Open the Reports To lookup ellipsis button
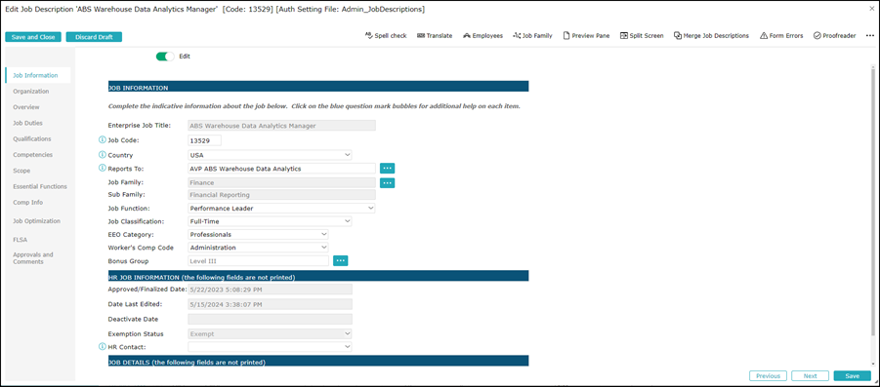This screenshot has width=880, height=387. point(387,168)
